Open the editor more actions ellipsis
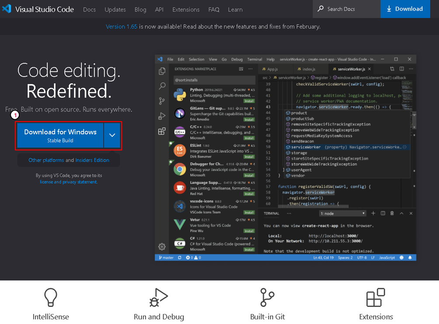Viewport: 439px width, 324px height. click(x=411, y=69)
